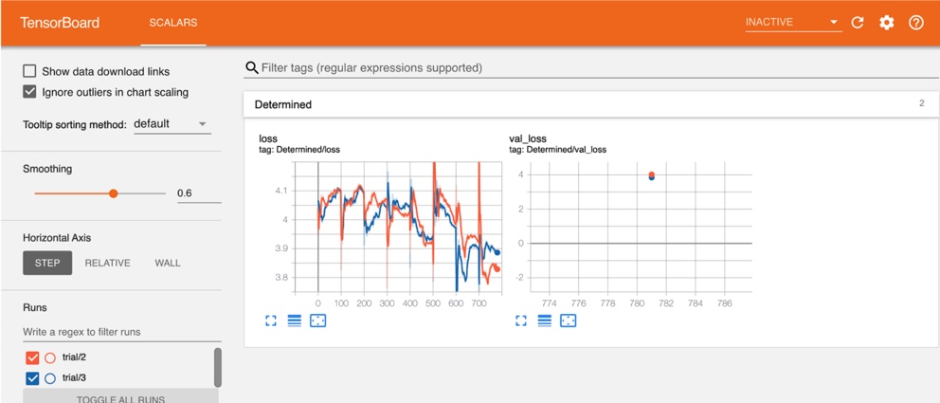
Task: Click the runs list scrollbar
Action: pyautogui.click(x=218, y=367)
